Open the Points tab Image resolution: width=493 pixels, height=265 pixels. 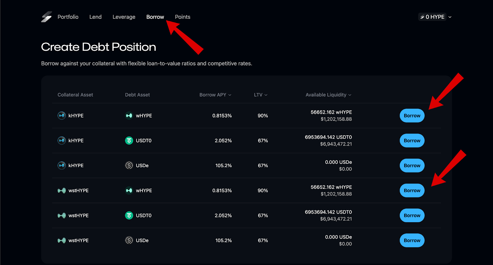tap(183, 17)
